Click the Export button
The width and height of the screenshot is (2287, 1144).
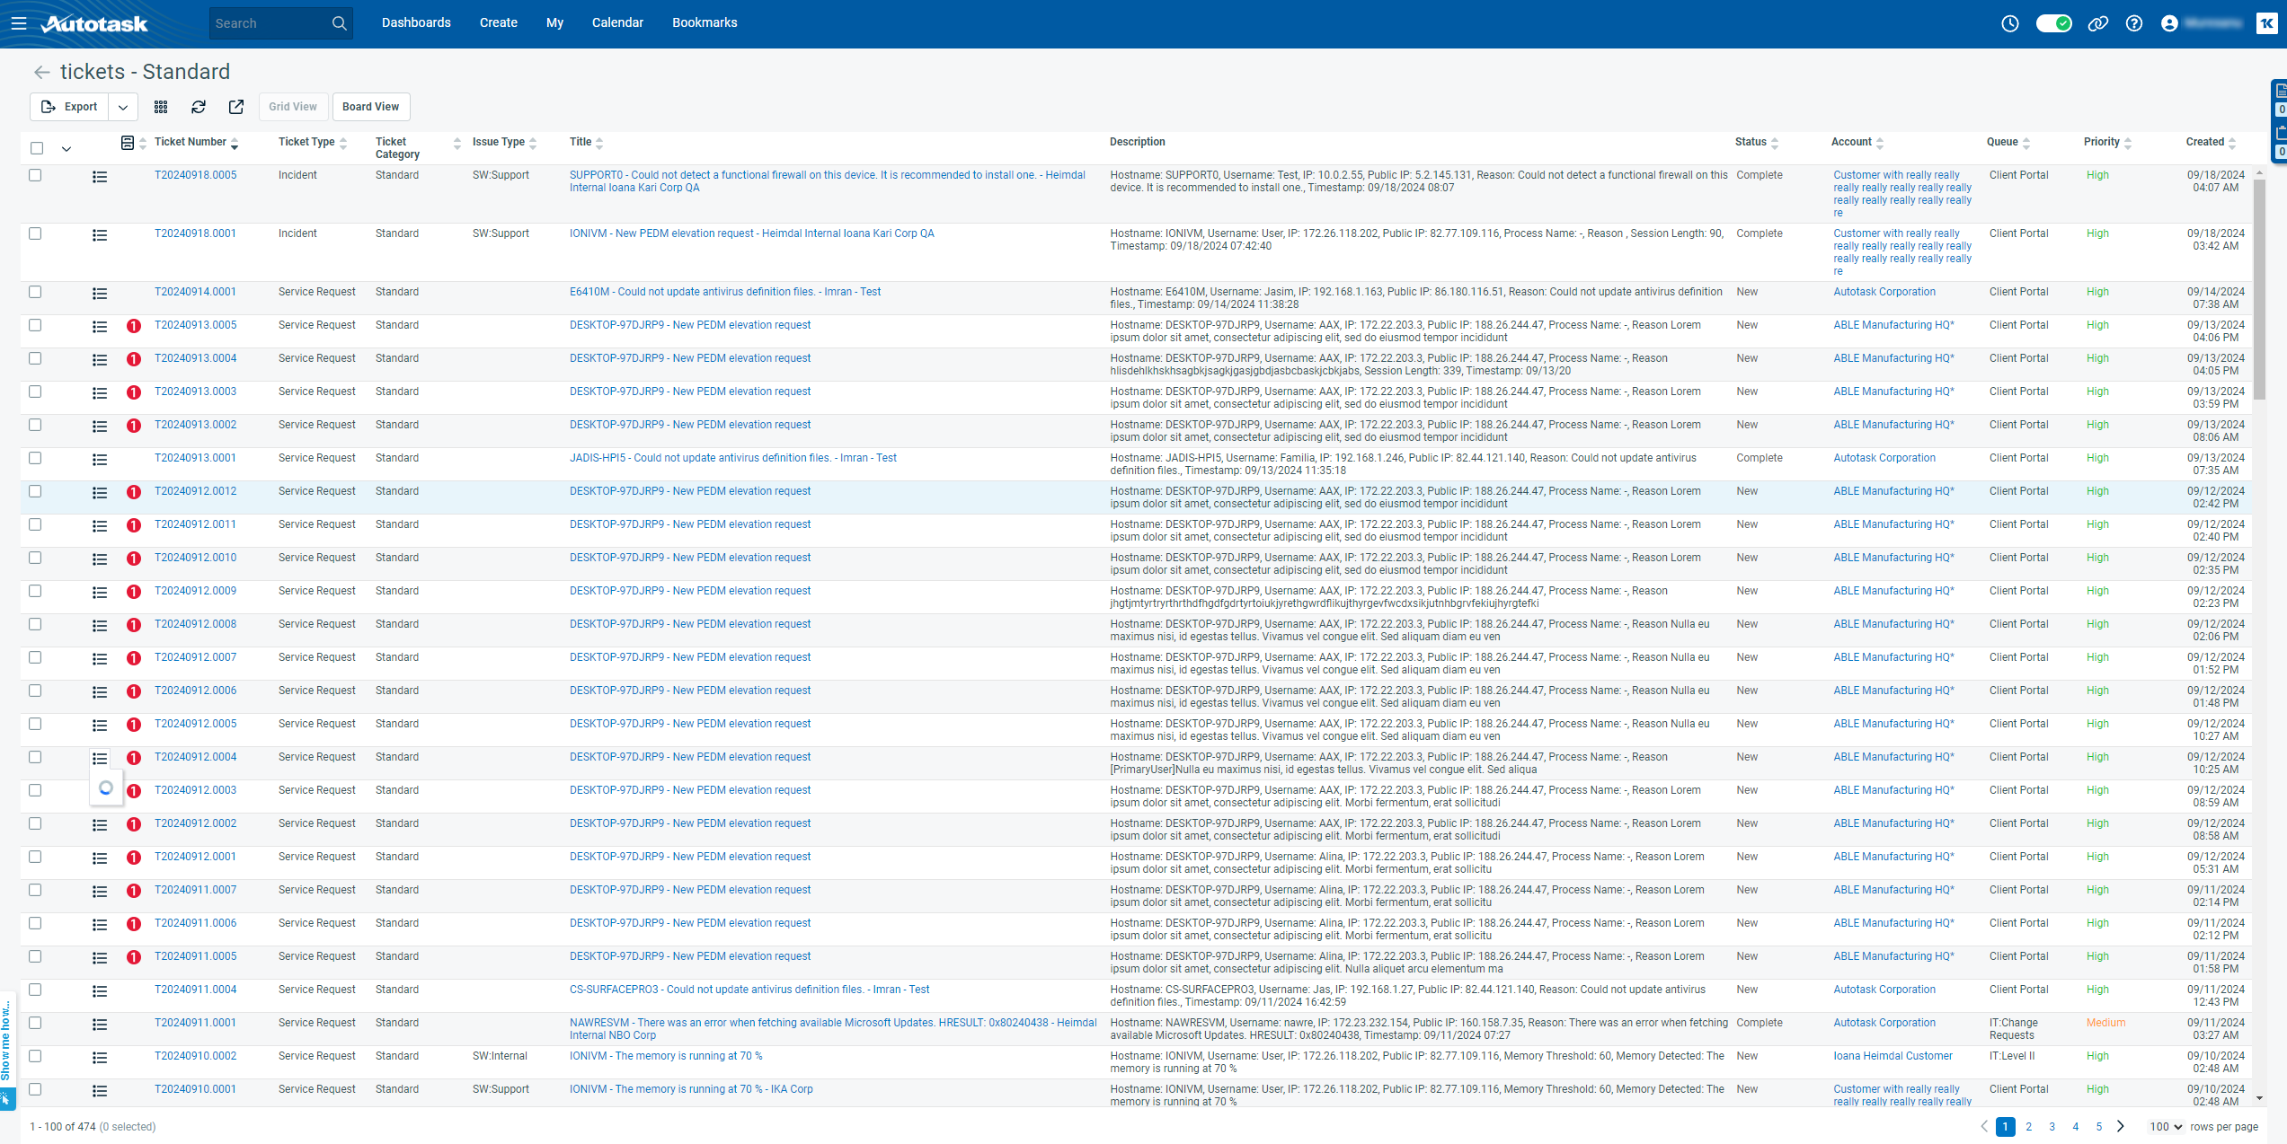(69, 107)
